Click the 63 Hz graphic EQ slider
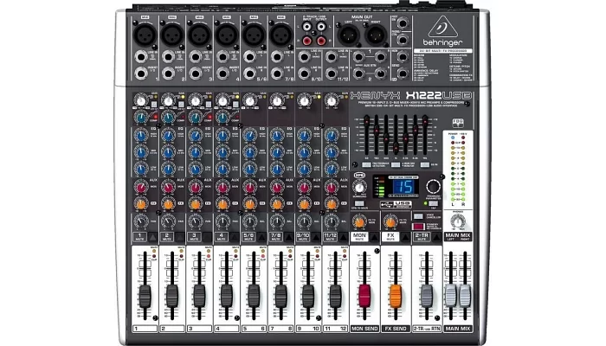This screenshot has width=606, height=346. [x=367, y=121]
